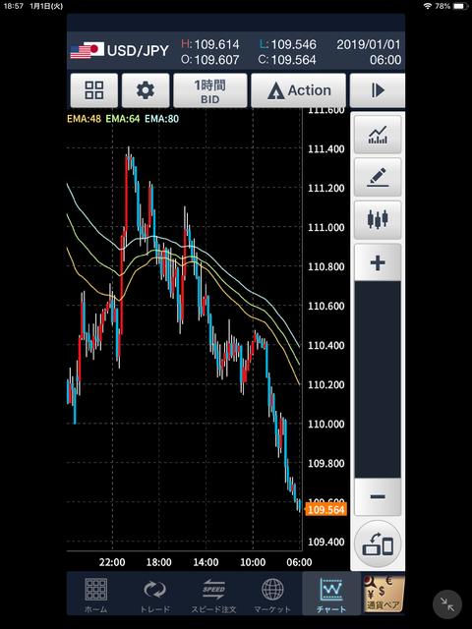Select the EMA:48 indicator label
This screenshot has height=629, width=472.
(x=84, y=119)
